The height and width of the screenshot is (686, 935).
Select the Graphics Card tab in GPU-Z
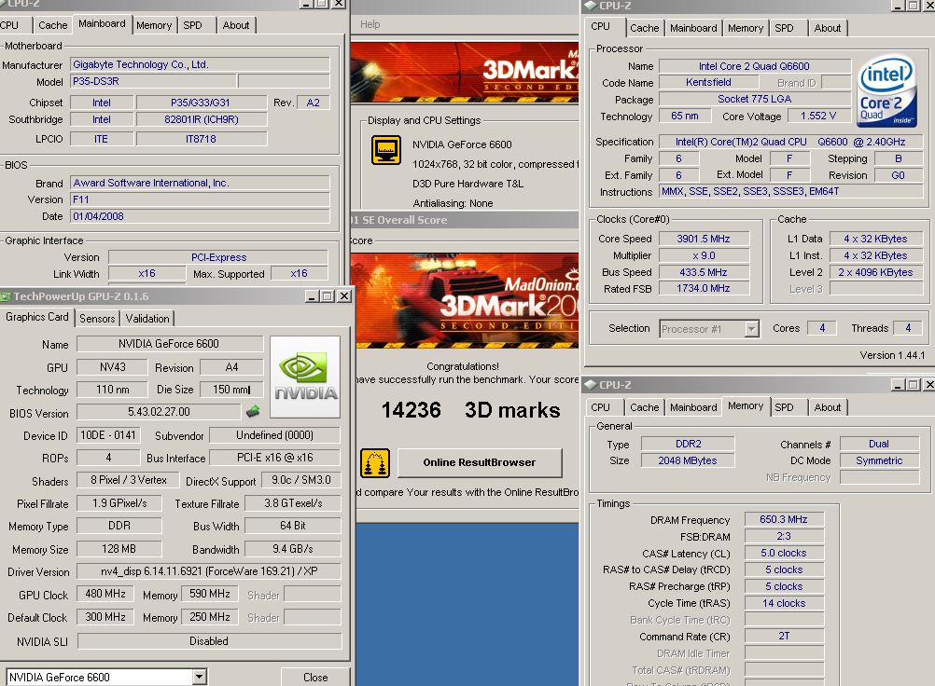(37, 317)
